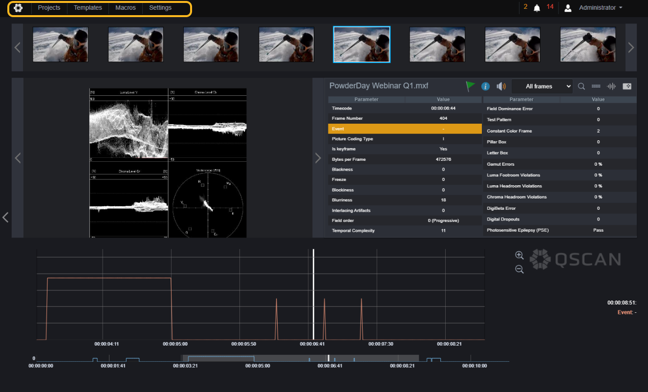Open the Projects menu
The width and height of the screenshot is (648, 392).
[49, 8]
